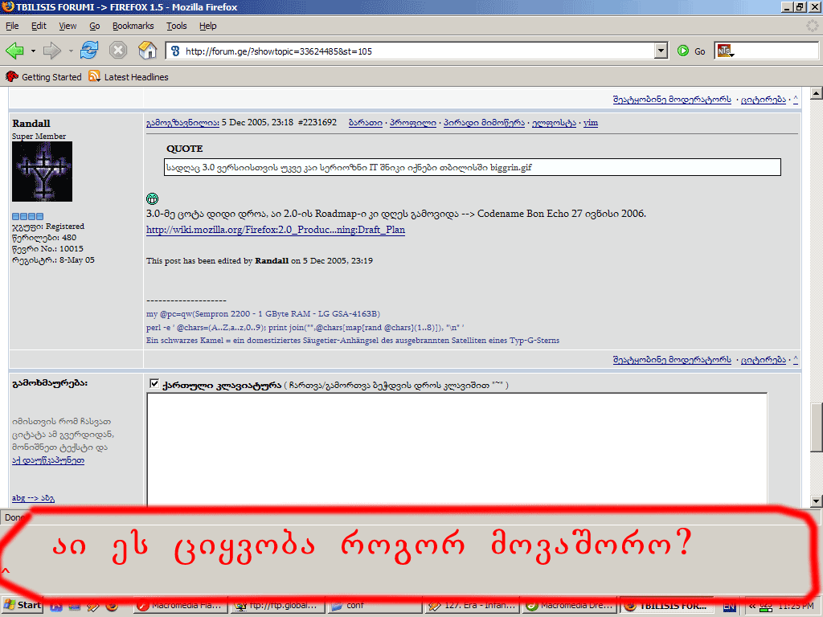Click the username Randall
823x617 pixels.
point(31,123)
